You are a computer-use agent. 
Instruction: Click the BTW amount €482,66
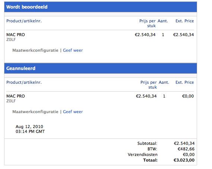tap(186, 149)
